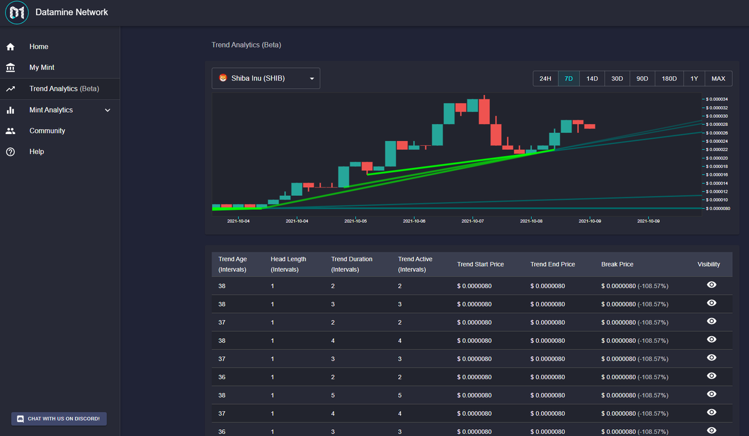Select the 30D time range
This screenshot has width=749, height=436.
point(617,79)
